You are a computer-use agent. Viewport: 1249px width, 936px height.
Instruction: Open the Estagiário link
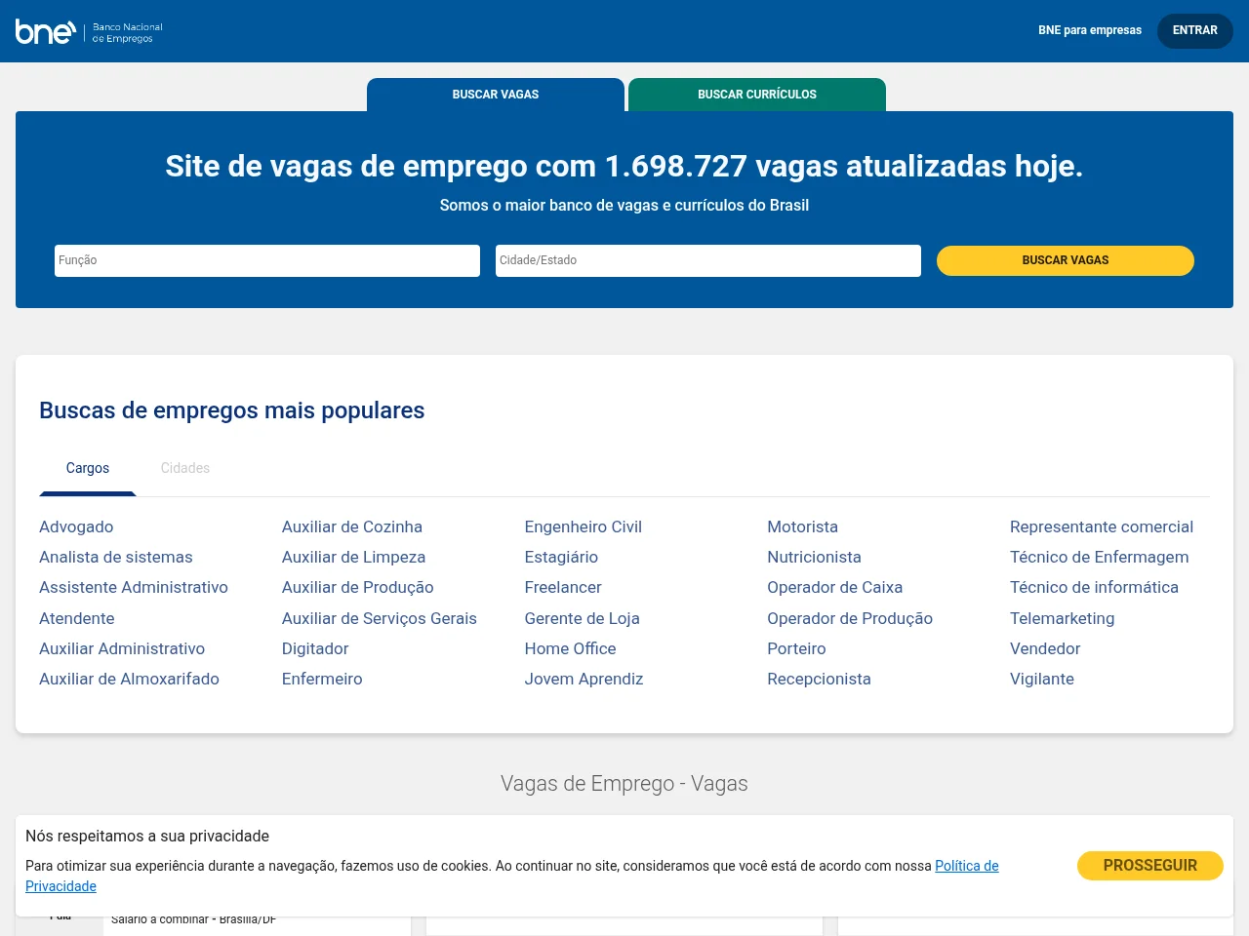coord(561,557)
